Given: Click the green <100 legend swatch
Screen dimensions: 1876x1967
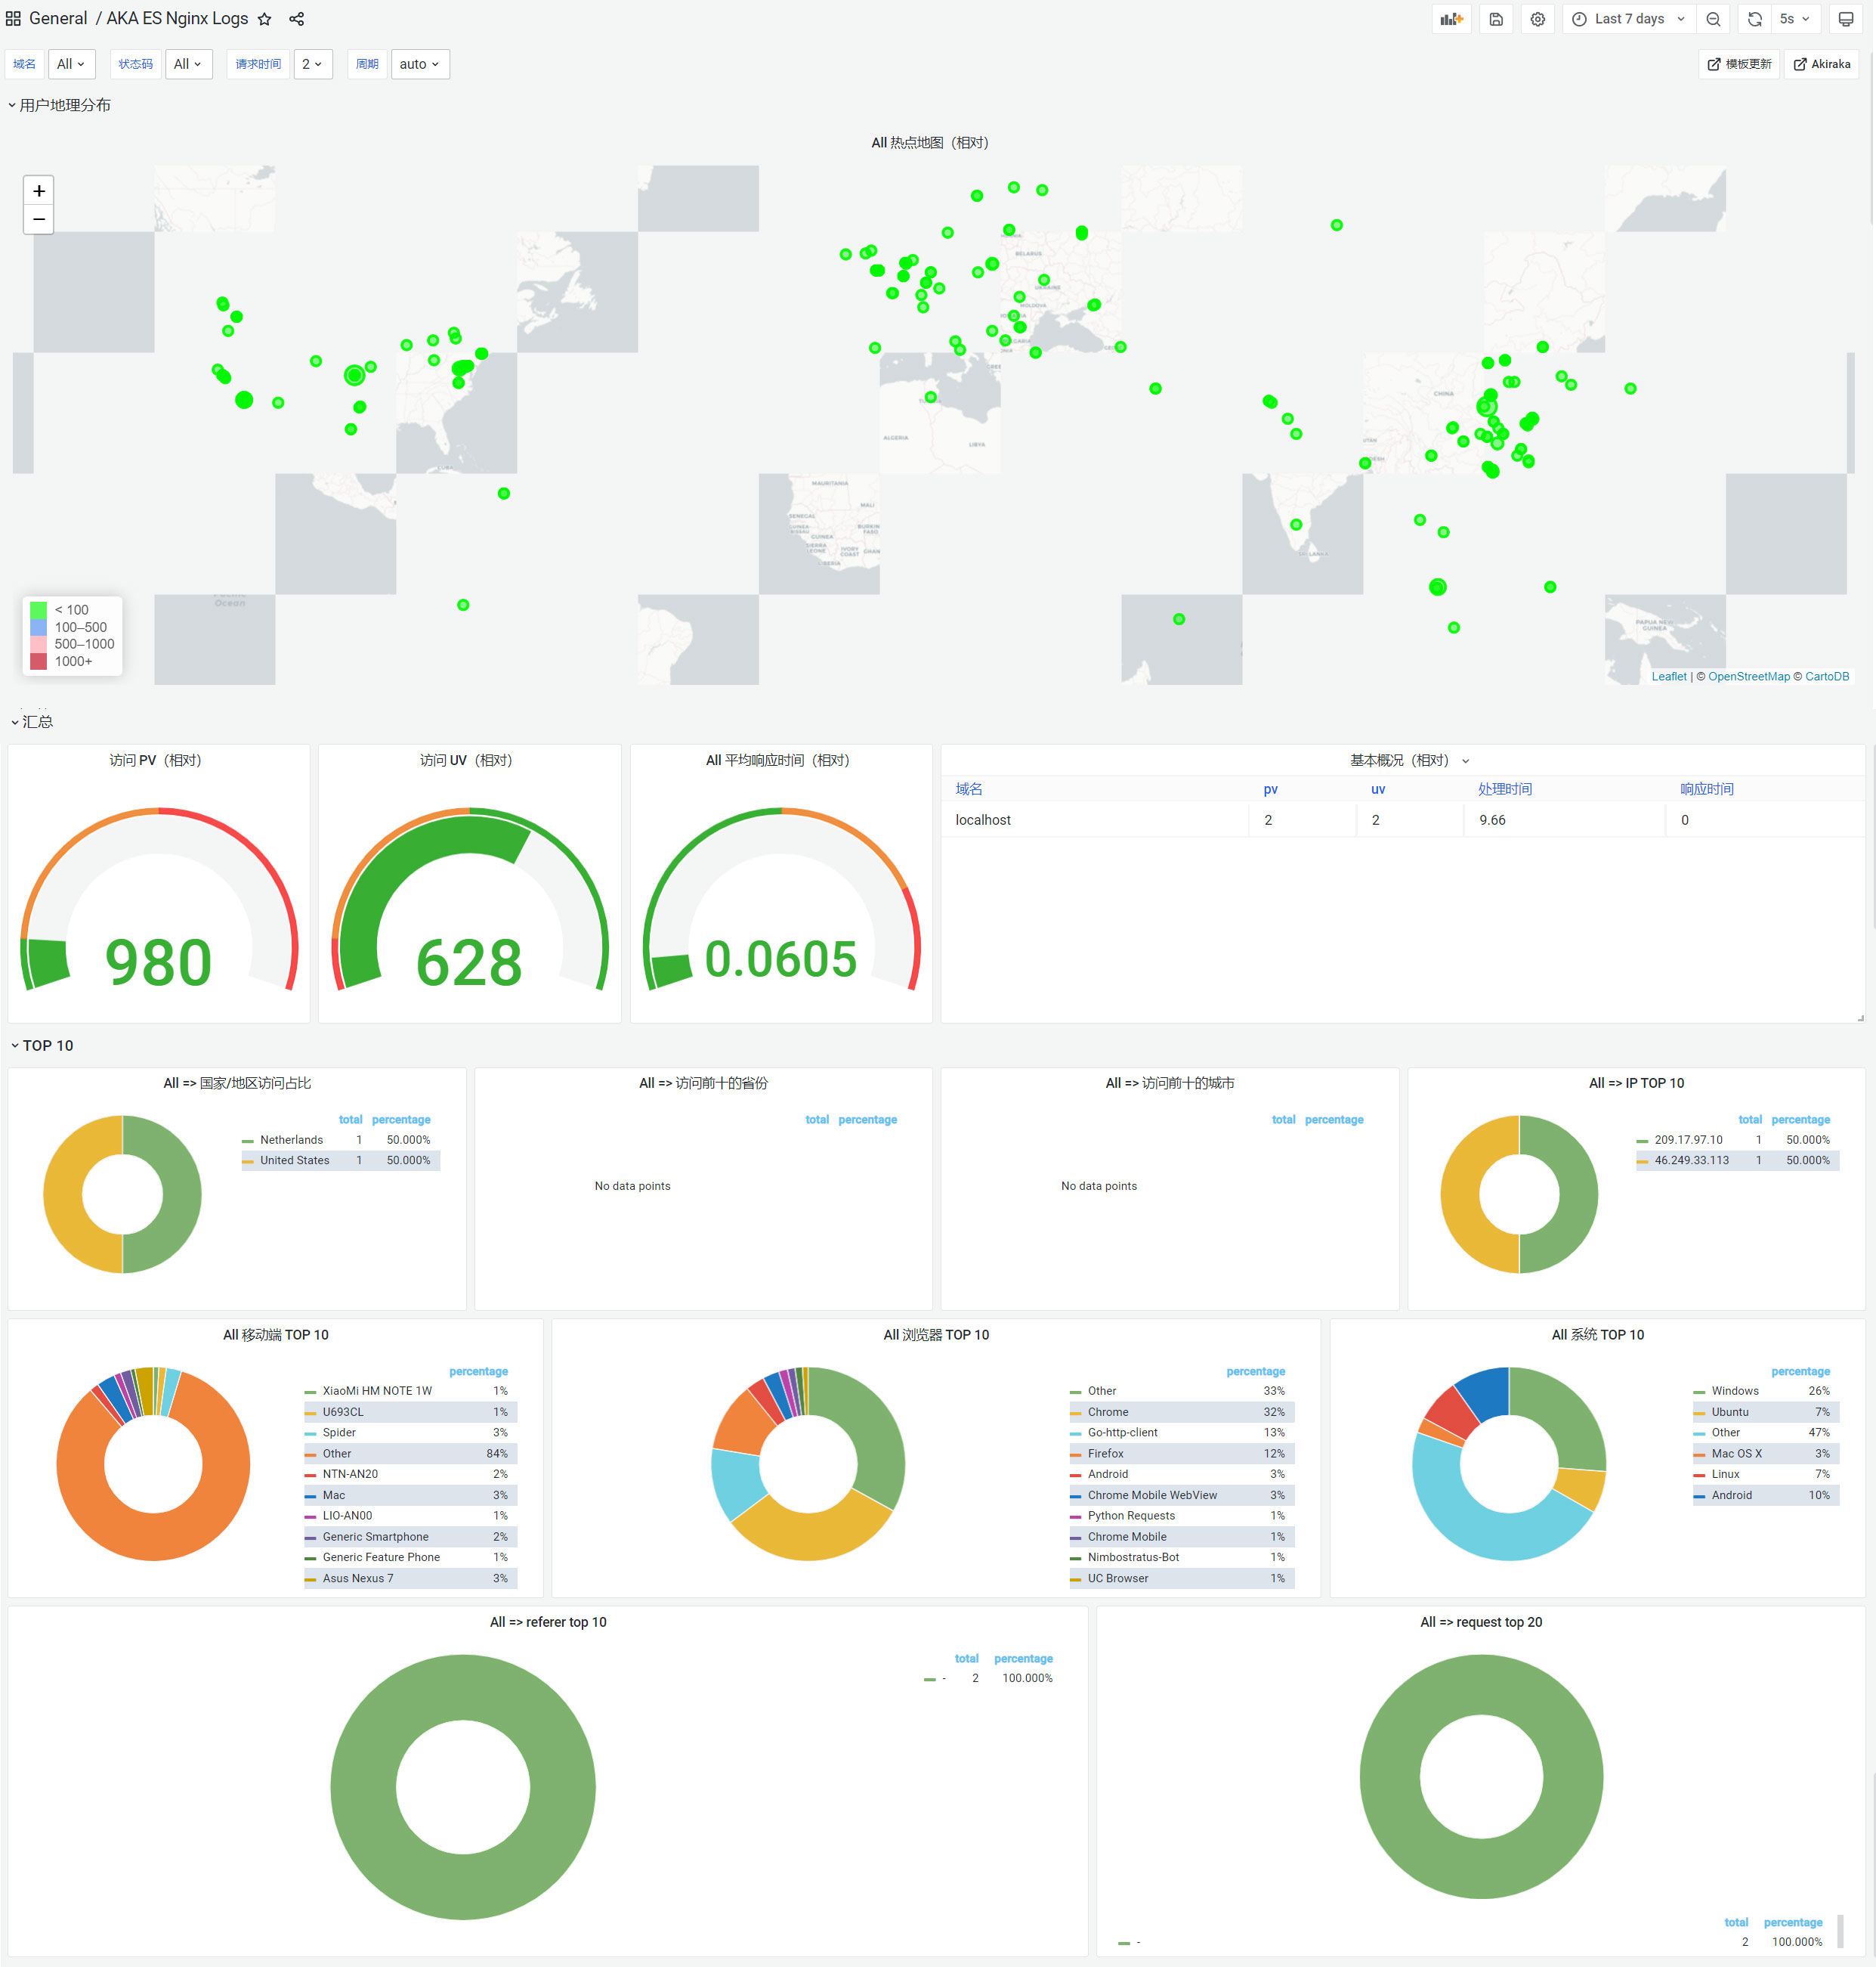Looking at the screenshot, I should click(x=39, y=610).
